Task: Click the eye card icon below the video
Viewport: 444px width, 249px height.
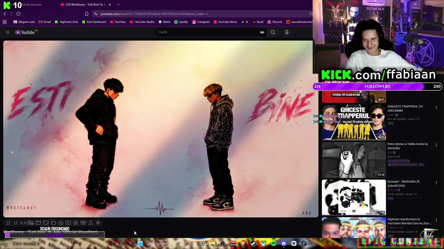Action: click(x=31, y=223)
